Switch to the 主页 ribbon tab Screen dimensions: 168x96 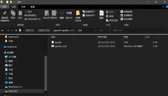(14, 7)
